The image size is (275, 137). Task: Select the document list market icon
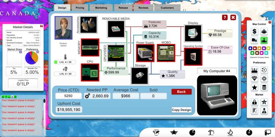254,111
